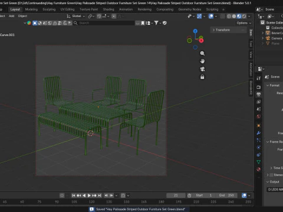
Task: Click the End frame field showing 250
Action: pyautogui.click(x=226, y=196)
